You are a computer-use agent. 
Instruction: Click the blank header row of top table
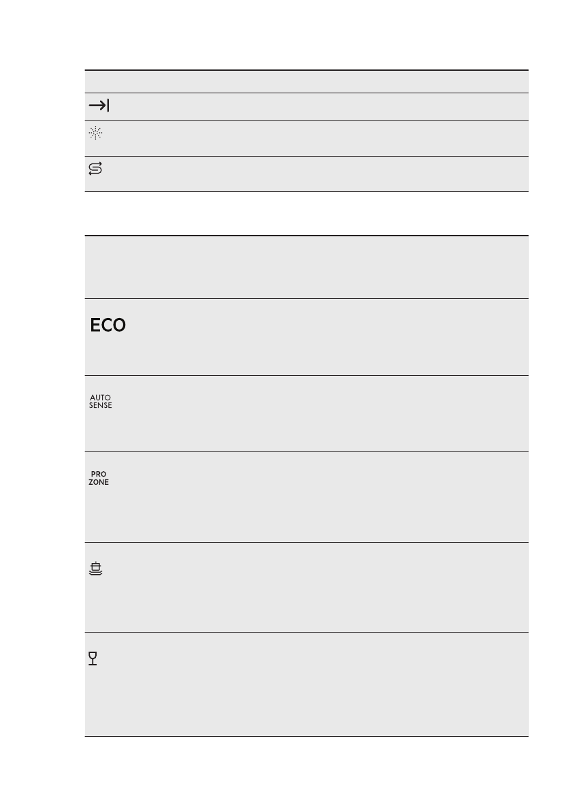(306, 82)
